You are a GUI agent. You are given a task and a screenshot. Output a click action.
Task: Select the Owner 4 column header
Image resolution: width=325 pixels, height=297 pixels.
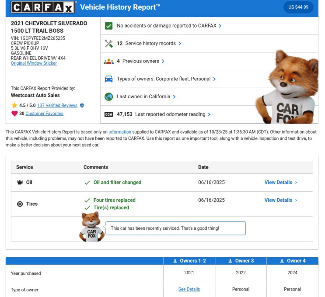coord(292,261)
